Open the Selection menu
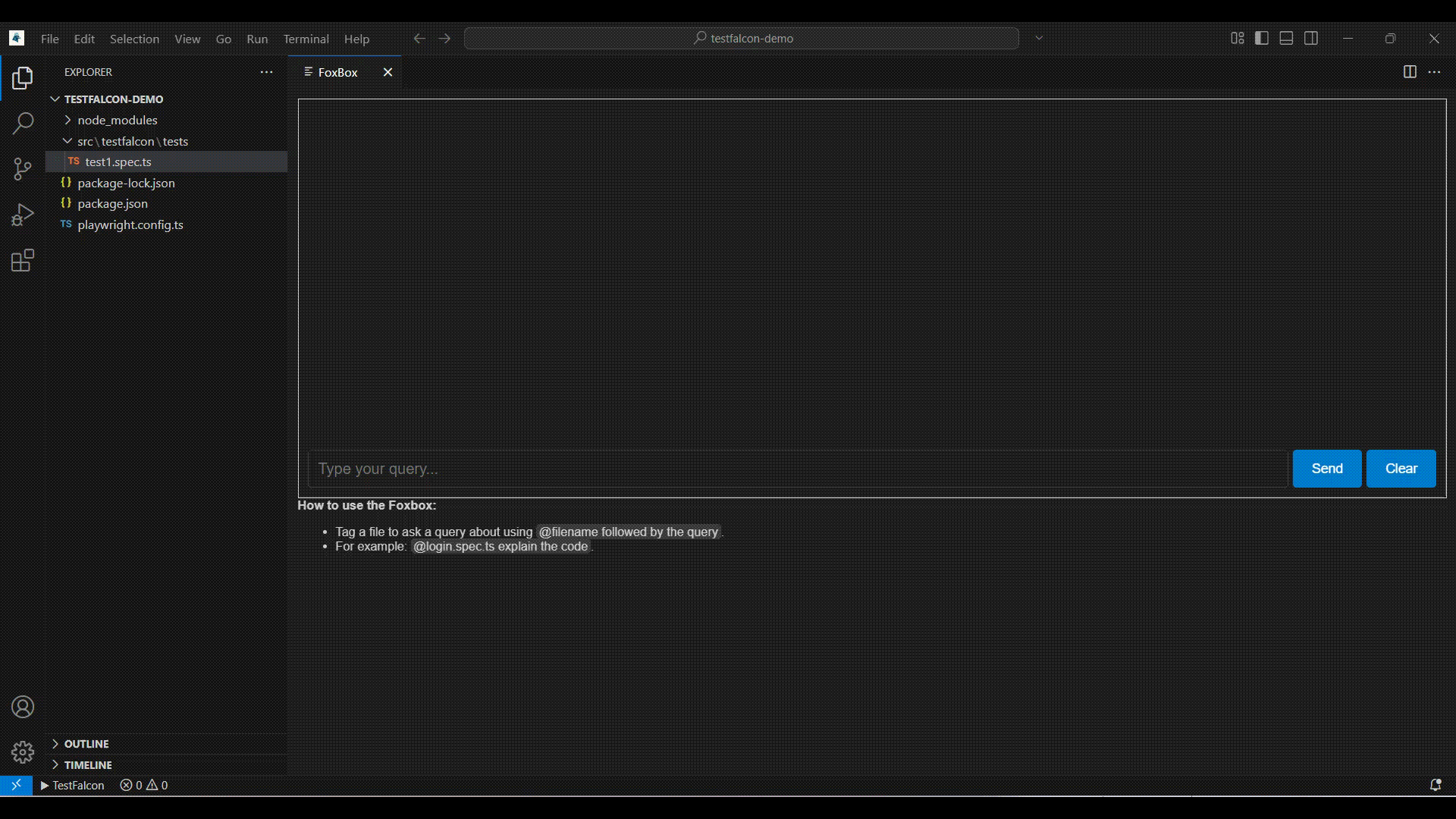This screenshot has width=1456, height=819. (134, 39)
